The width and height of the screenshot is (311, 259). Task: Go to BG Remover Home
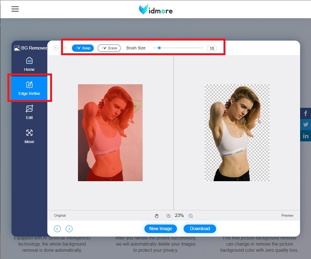pyautogui.click(x=30, y=64)
